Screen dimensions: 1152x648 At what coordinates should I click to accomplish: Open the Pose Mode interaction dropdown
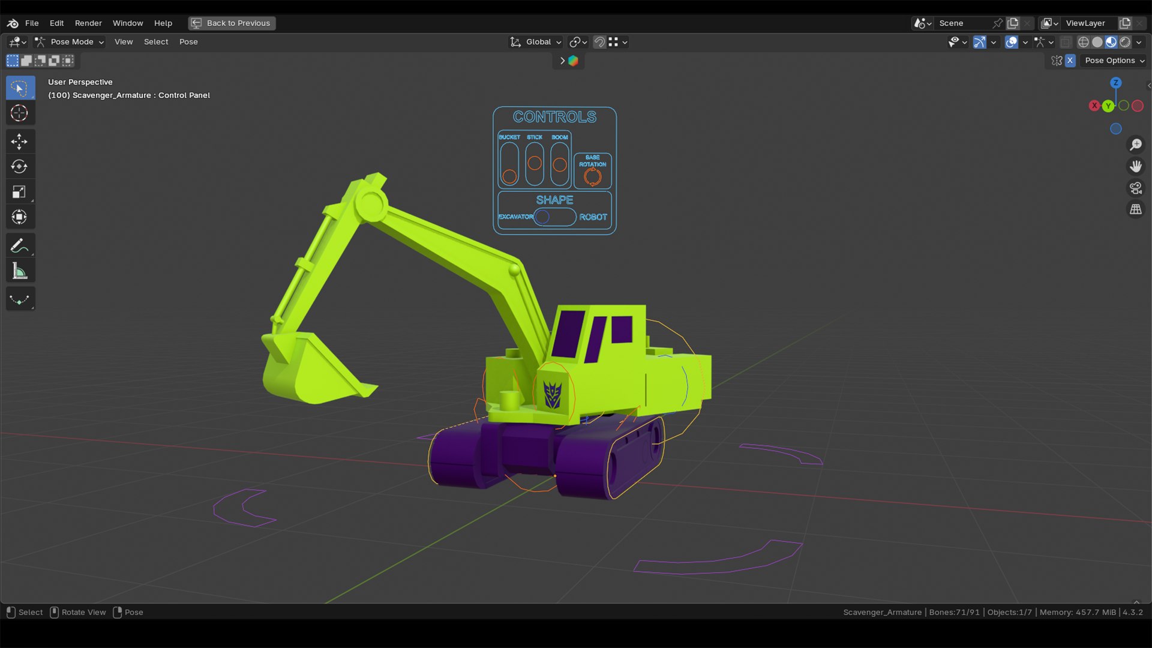70,42
